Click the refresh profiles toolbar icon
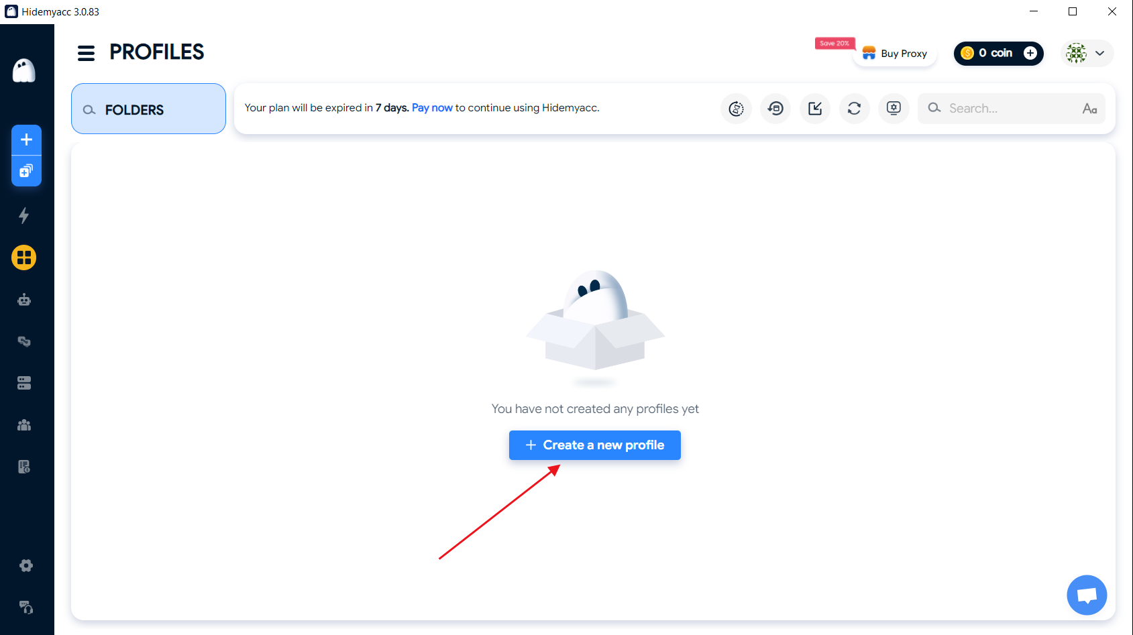The width and height of the screenshot is (1133, 635). point(854,109)
